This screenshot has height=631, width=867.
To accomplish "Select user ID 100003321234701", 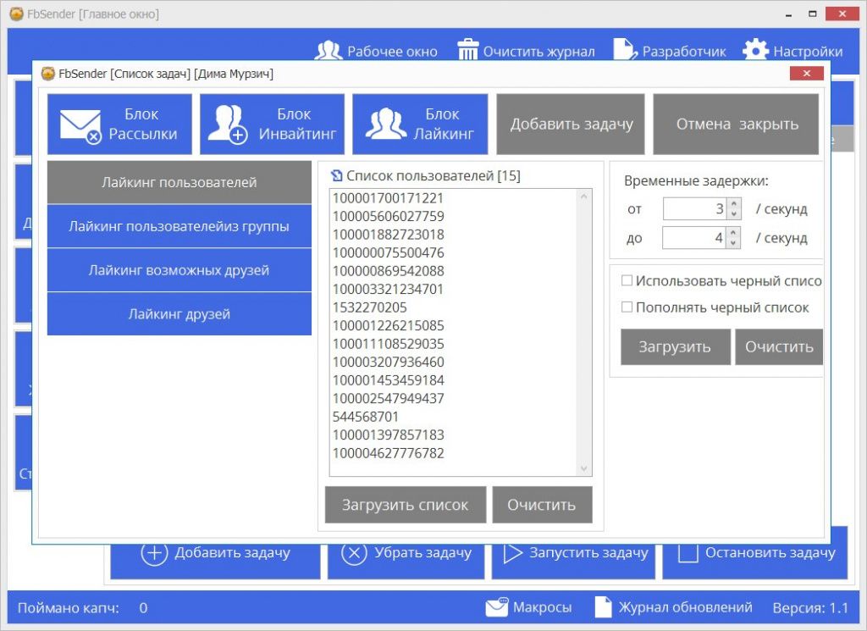I will pyautogui.click(x=388, y=289).
